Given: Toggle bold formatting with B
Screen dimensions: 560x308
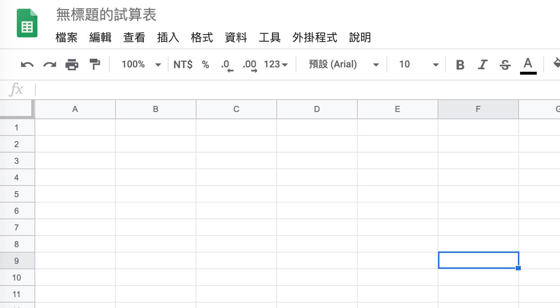Looking at the screenshot, I should (x=460, y=65).
